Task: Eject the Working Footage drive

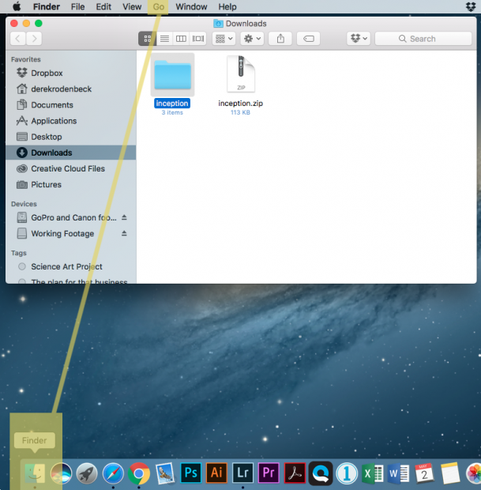Action: (124, 234)
